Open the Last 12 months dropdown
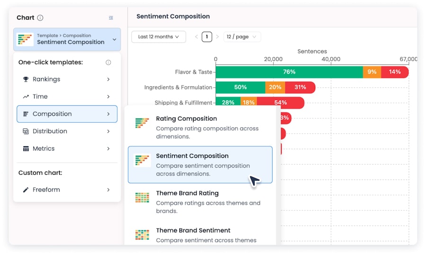The image size is (426, 255). (159, 37)
